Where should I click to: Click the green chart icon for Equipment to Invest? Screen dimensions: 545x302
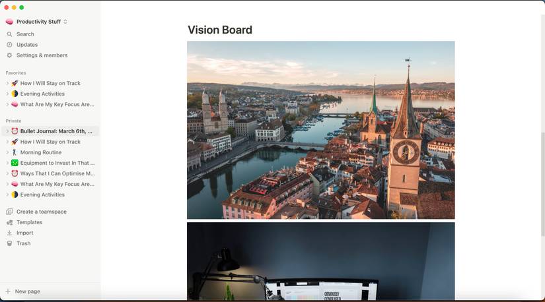[15, 163]
